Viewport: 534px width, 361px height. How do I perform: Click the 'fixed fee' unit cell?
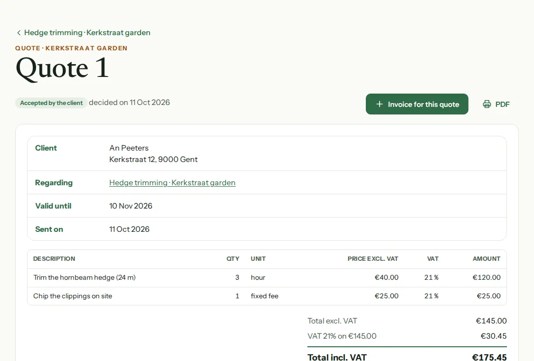click(x=265, y=296)
